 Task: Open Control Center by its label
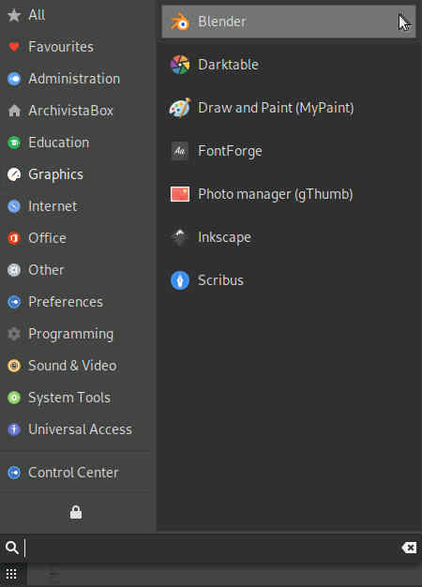73,473
